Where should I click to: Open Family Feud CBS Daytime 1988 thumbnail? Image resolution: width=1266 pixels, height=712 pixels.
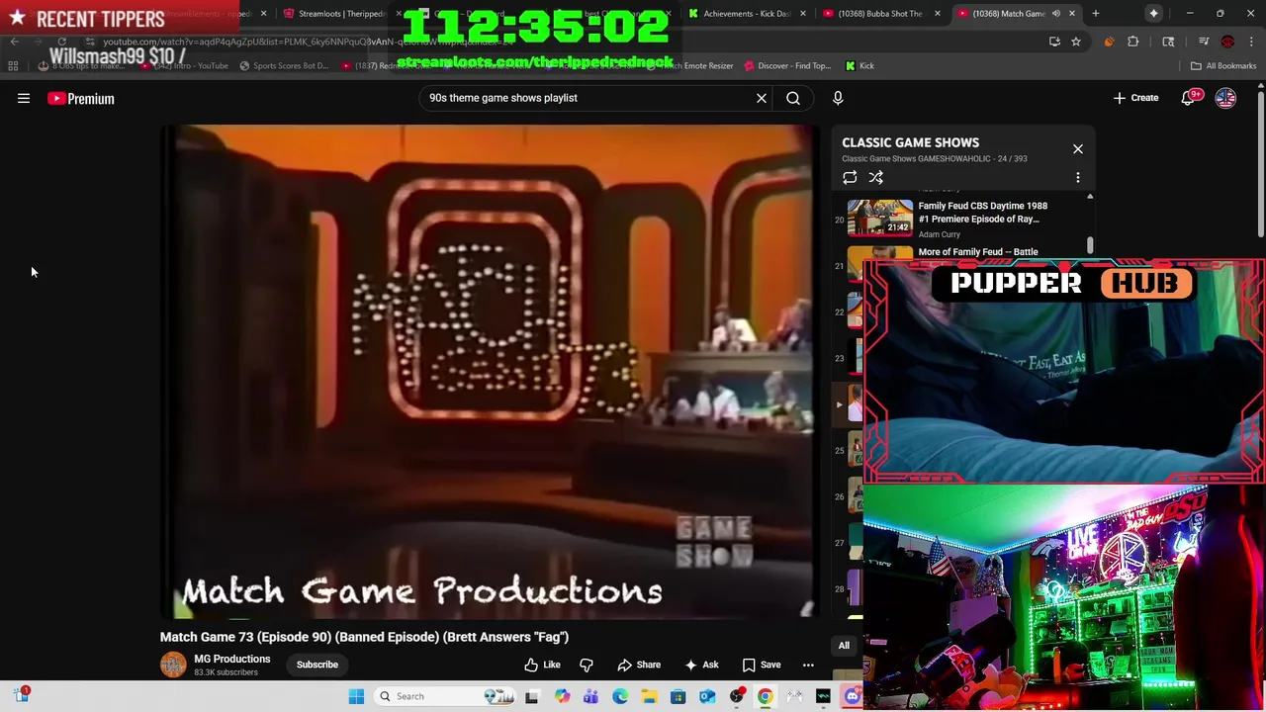(880, 218)
